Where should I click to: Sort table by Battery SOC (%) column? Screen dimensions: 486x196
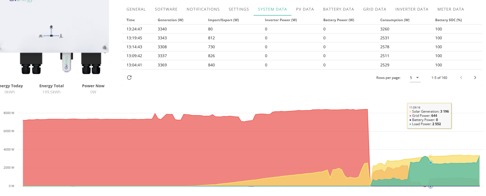click(448, 20)
